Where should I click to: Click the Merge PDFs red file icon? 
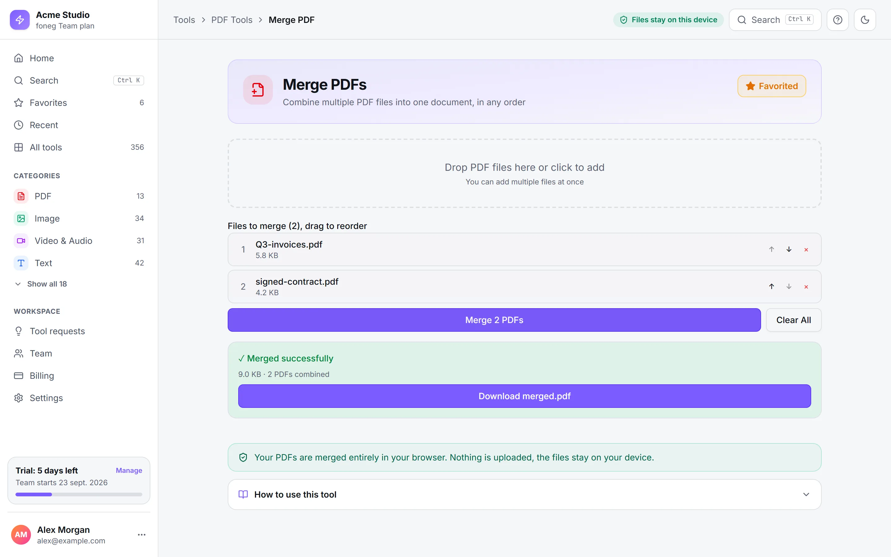(x=258, y=90)
